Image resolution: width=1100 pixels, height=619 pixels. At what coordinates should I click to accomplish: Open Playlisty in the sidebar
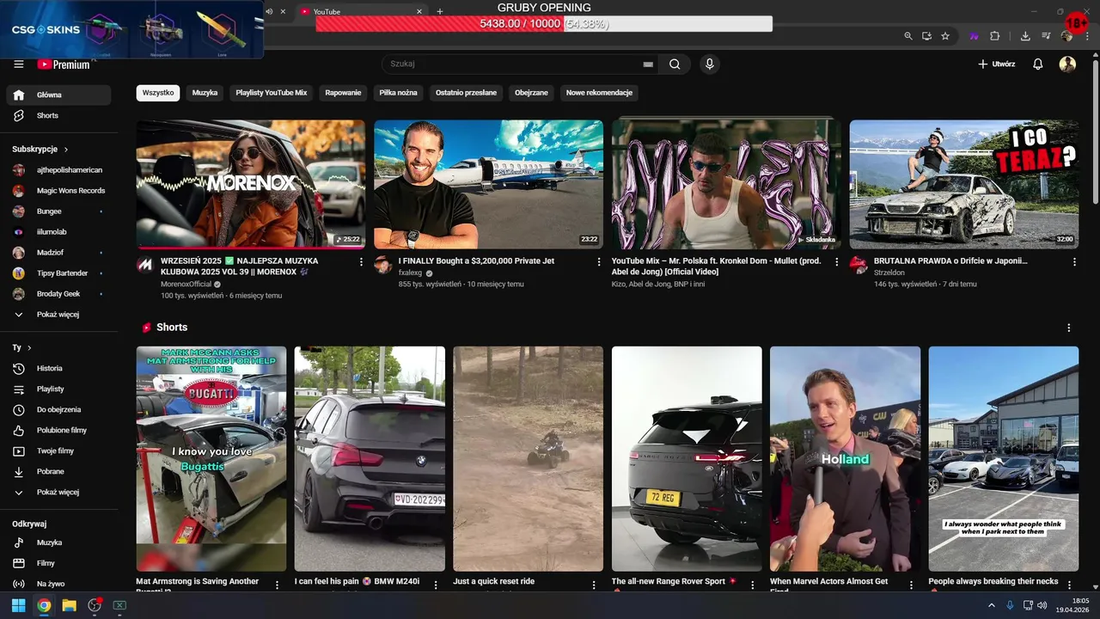coord(58,389)
